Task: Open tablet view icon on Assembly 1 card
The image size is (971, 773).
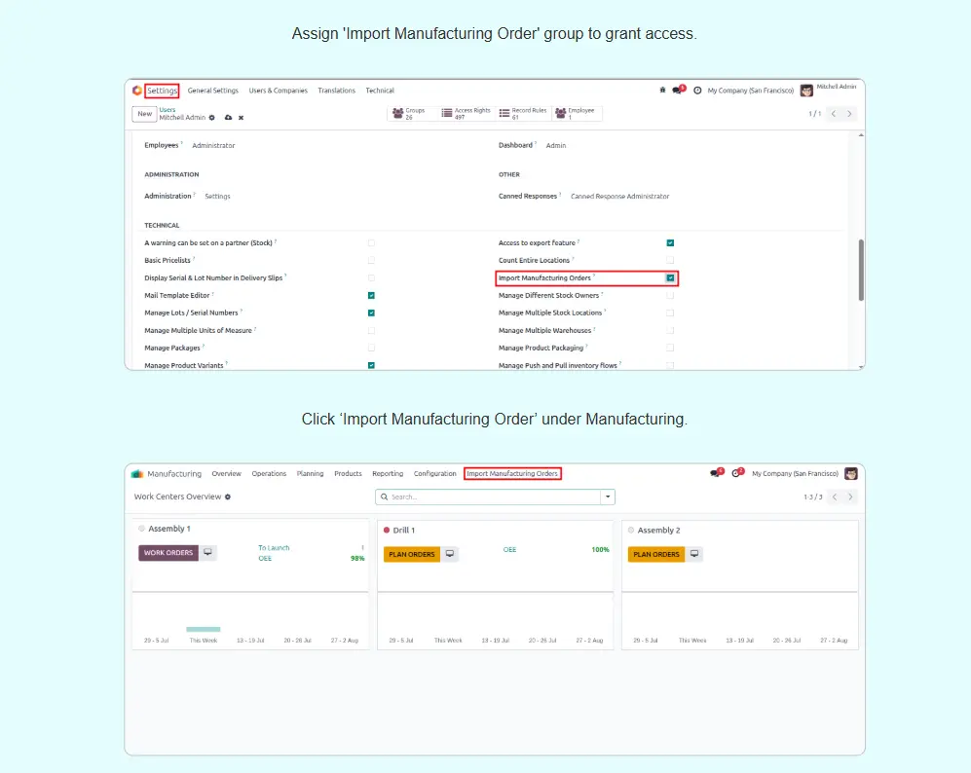Action: coord(207,553)
